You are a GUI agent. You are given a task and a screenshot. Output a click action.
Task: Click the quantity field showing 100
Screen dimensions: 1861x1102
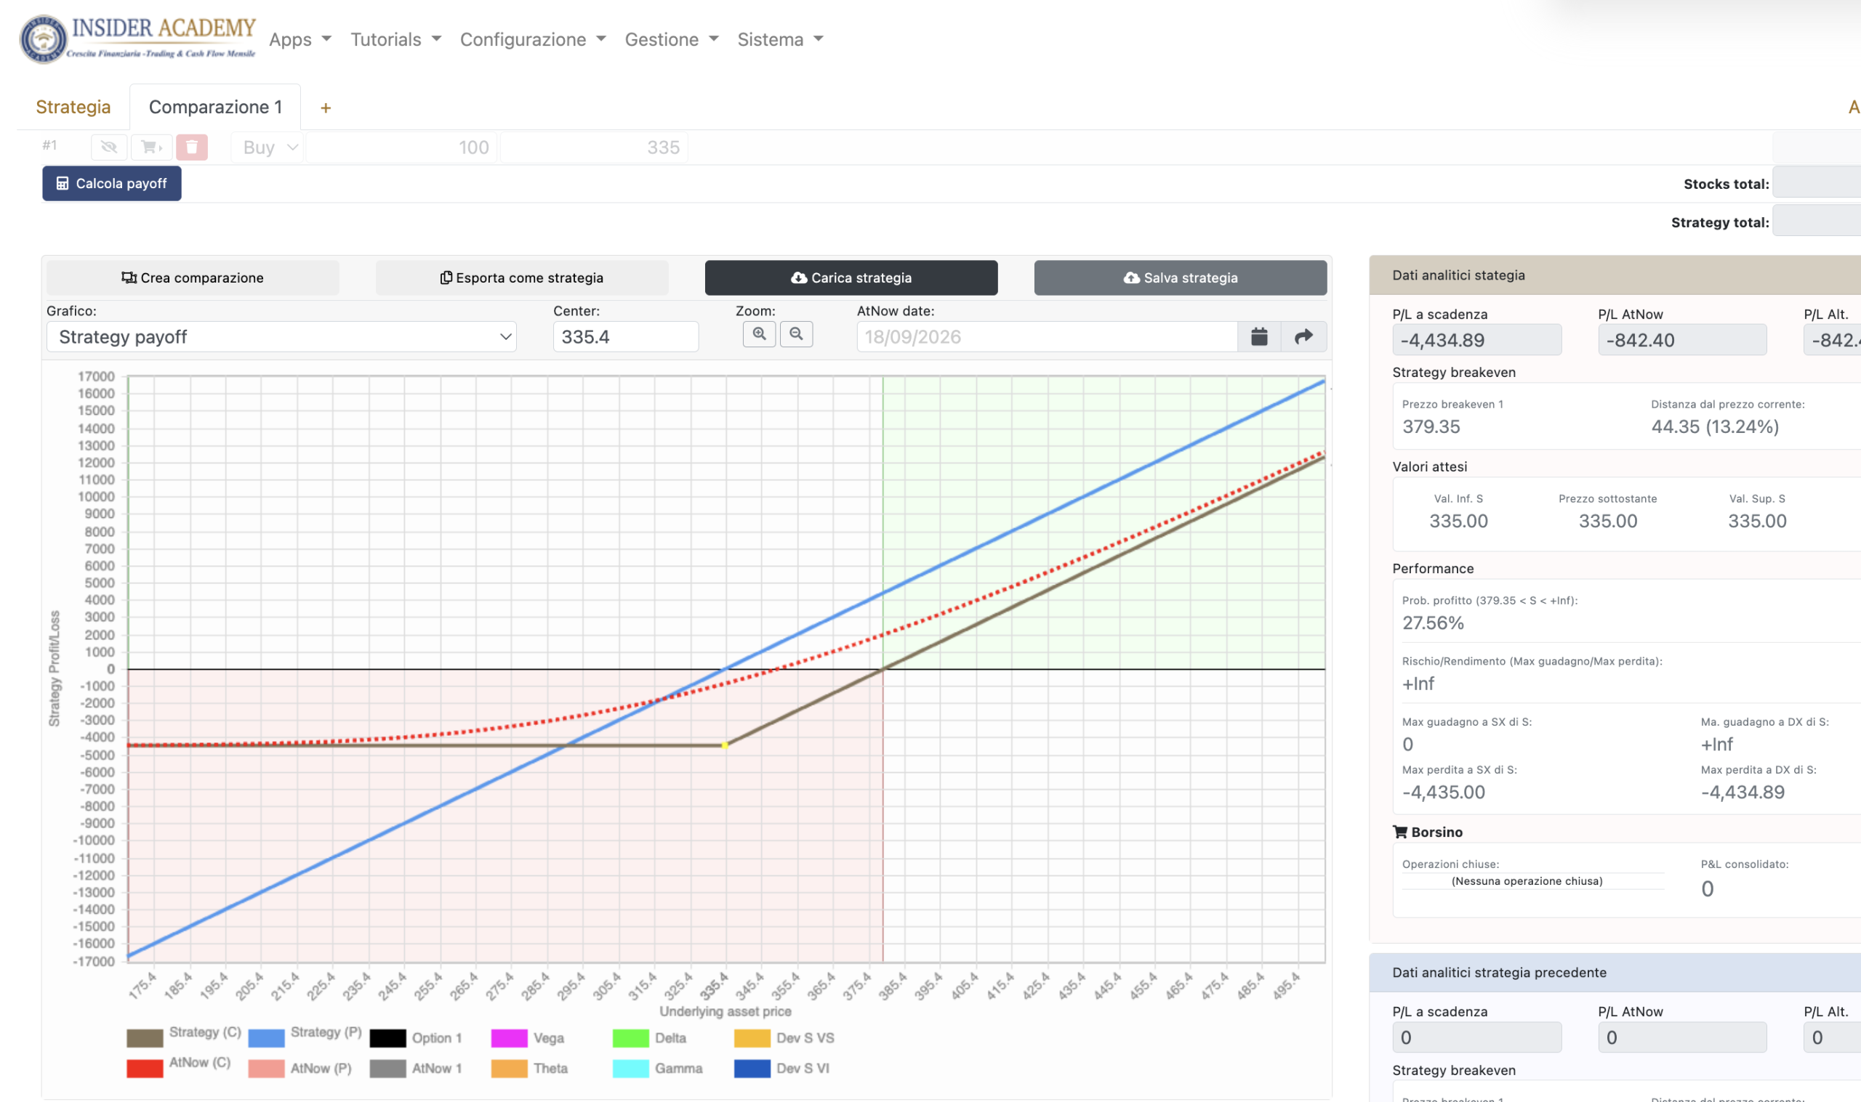point(402,147)
